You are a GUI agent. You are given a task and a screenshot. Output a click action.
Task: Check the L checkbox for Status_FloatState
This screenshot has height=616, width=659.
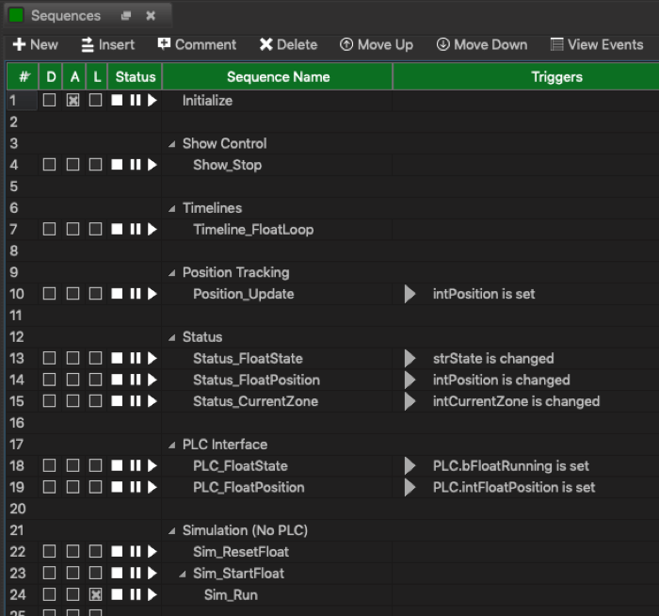point(95,358)
